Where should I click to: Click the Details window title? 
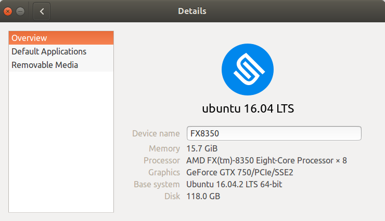192,11
